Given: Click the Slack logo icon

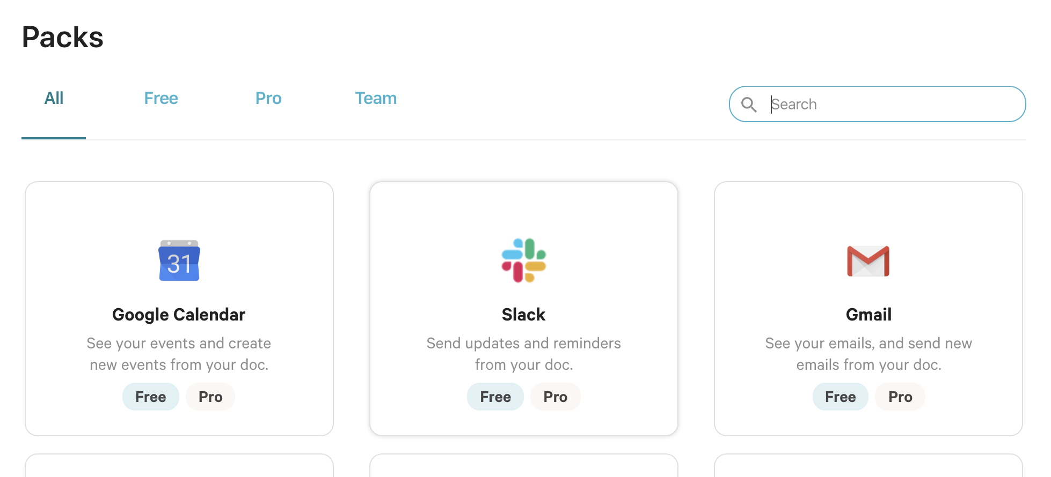Looking at the screenshot, I should pyautogui.click(x=524, y=260).
